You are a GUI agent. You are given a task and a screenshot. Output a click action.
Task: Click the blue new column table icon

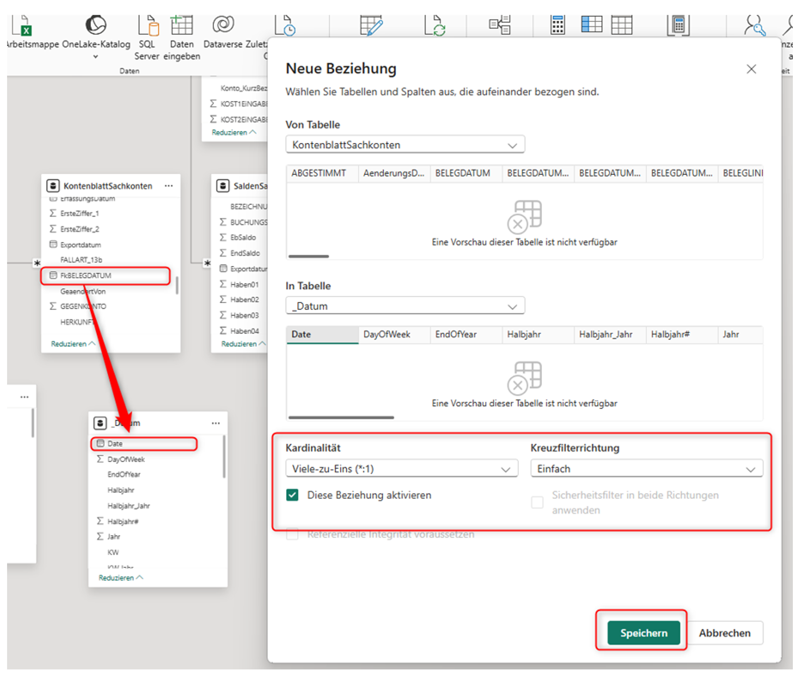point(591,25)
